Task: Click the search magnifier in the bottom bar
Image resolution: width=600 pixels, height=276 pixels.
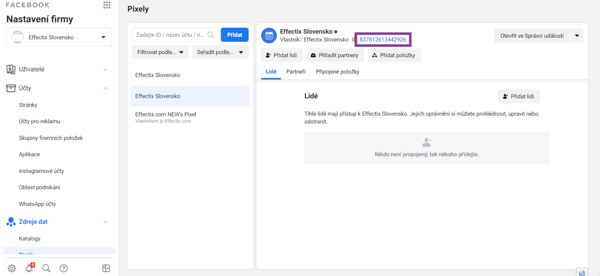Action: coord(46,268)
